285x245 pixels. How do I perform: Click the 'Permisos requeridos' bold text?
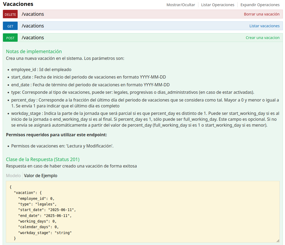click(56, 135)
